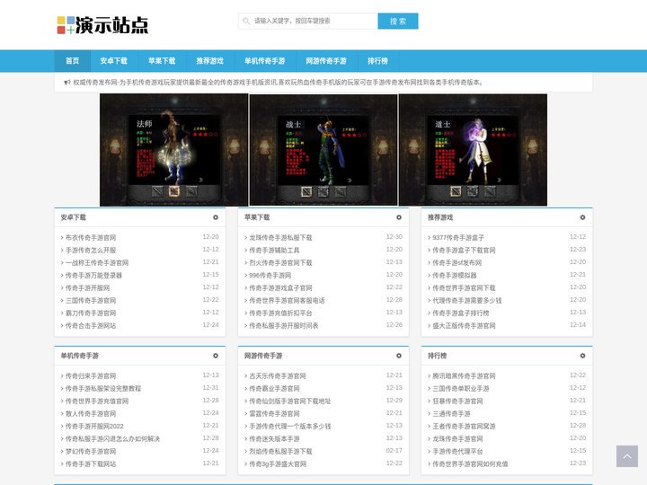Click the announcement megaphone icon
This screenshot has width=647, height=485.
click(67, 83)
